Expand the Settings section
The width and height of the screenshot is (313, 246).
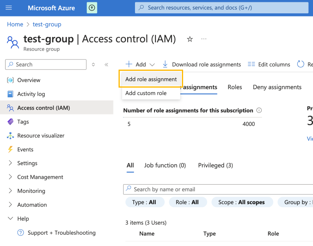[x=27, y=163]
